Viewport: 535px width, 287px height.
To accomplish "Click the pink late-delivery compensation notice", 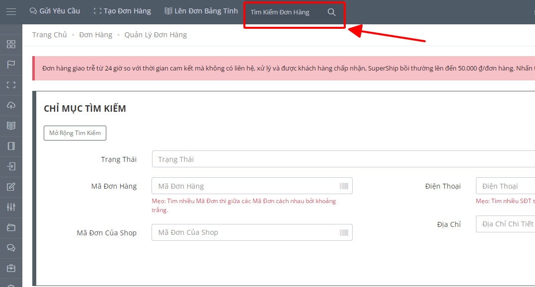I will click(x=284, y=68).
